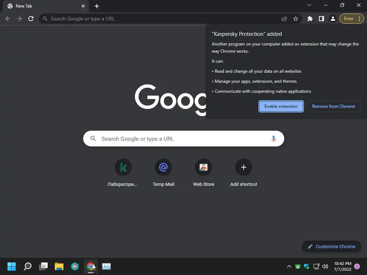Open taskbar Search
Screen dimensions: 367x275
28,266
